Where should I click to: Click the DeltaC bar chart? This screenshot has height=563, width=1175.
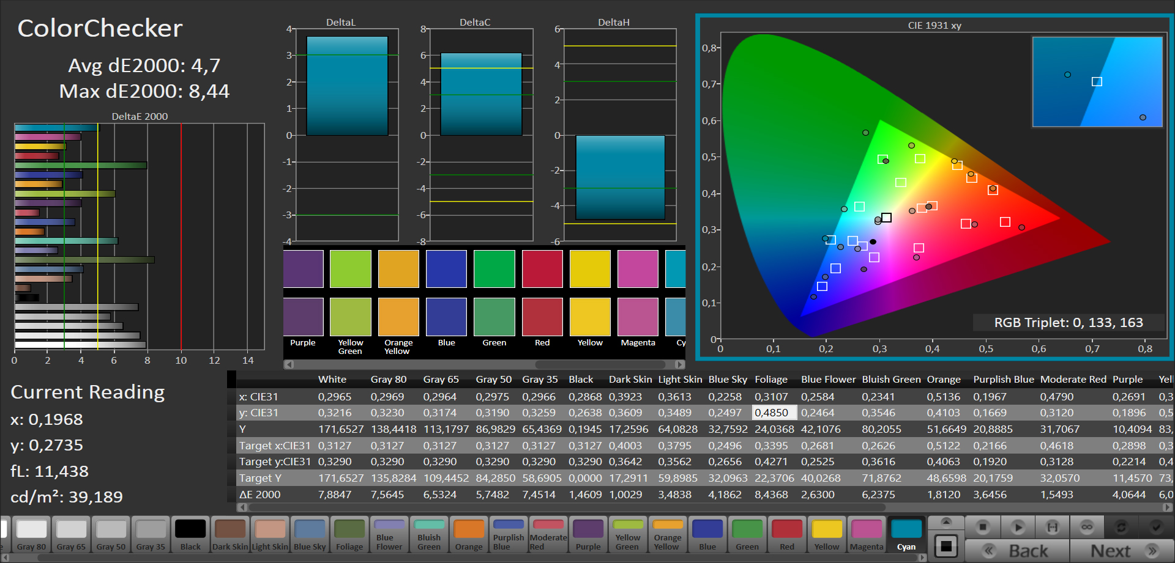481,134
